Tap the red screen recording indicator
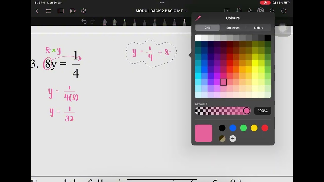 (265, 3)
